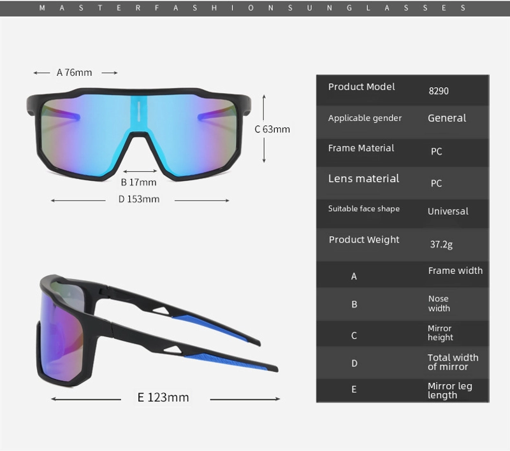Select the model number 8290
Viewport: 510px width, 451px height.
439,91
